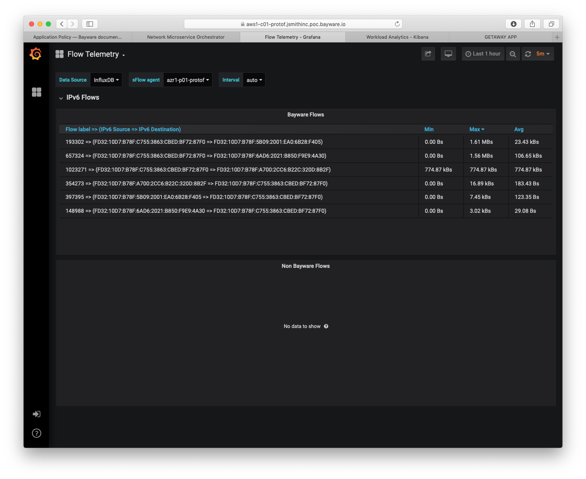The image size is (586, 479).
Task: Switch to Workload Analytics - Kibana tab
Action: click(x=398, y=37)
